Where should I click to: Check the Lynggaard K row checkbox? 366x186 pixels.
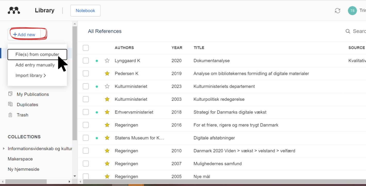click(86, 61)
